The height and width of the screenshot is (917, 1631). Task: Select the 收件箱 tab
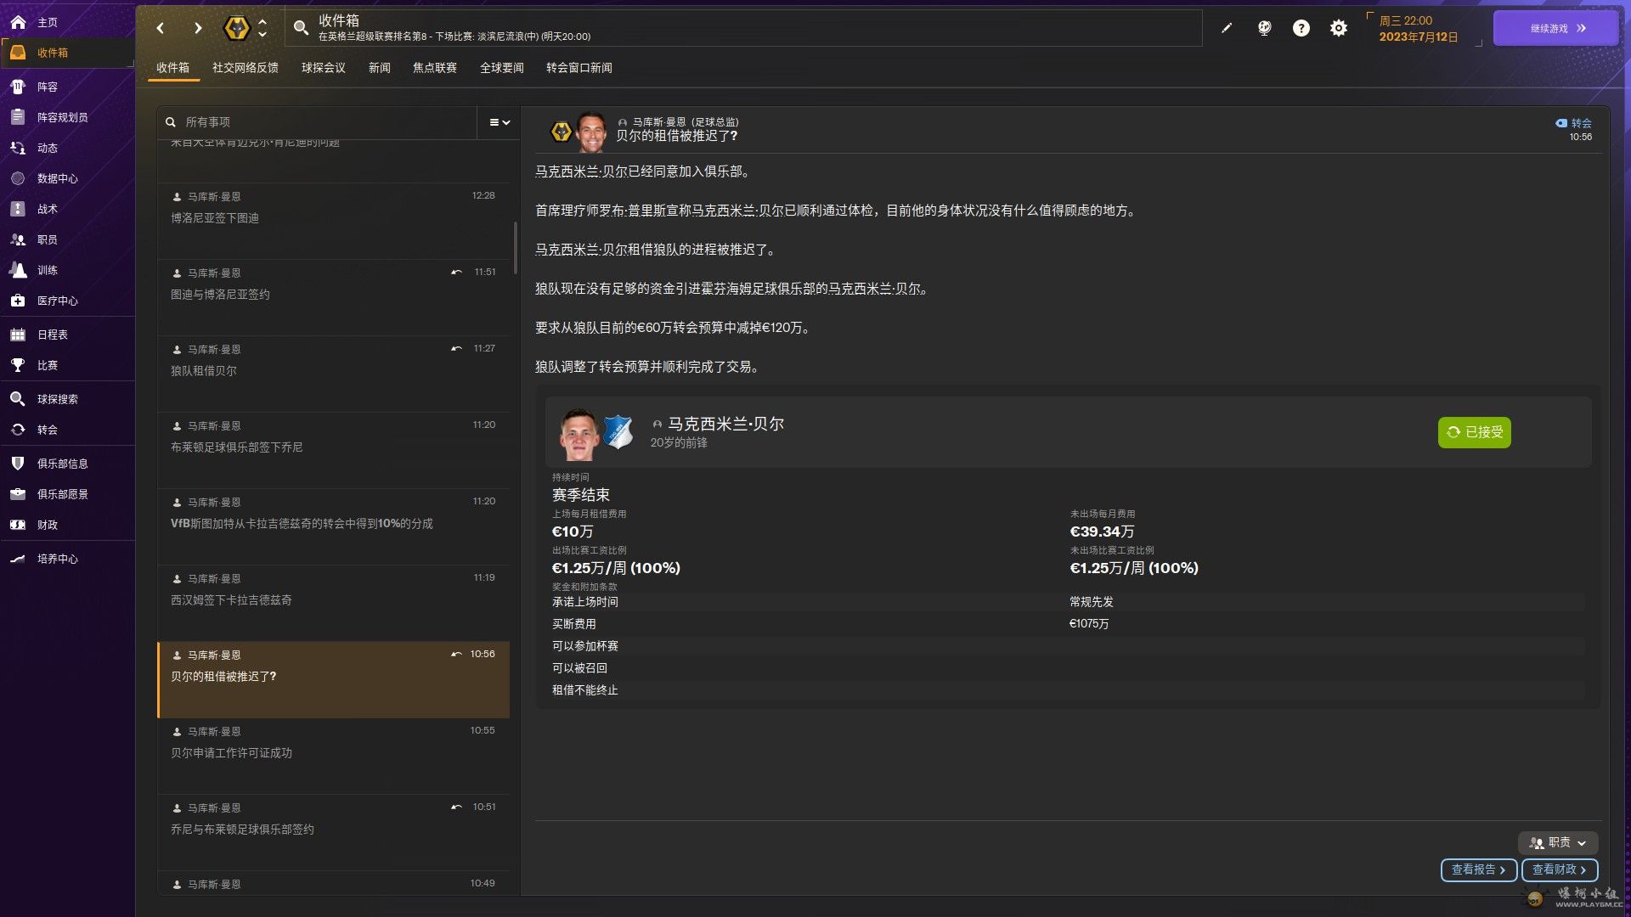[173, 68]
